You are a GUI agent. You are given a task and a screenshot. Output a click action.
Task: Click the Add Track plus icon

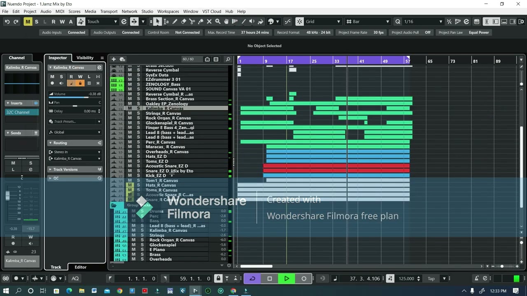114,59
